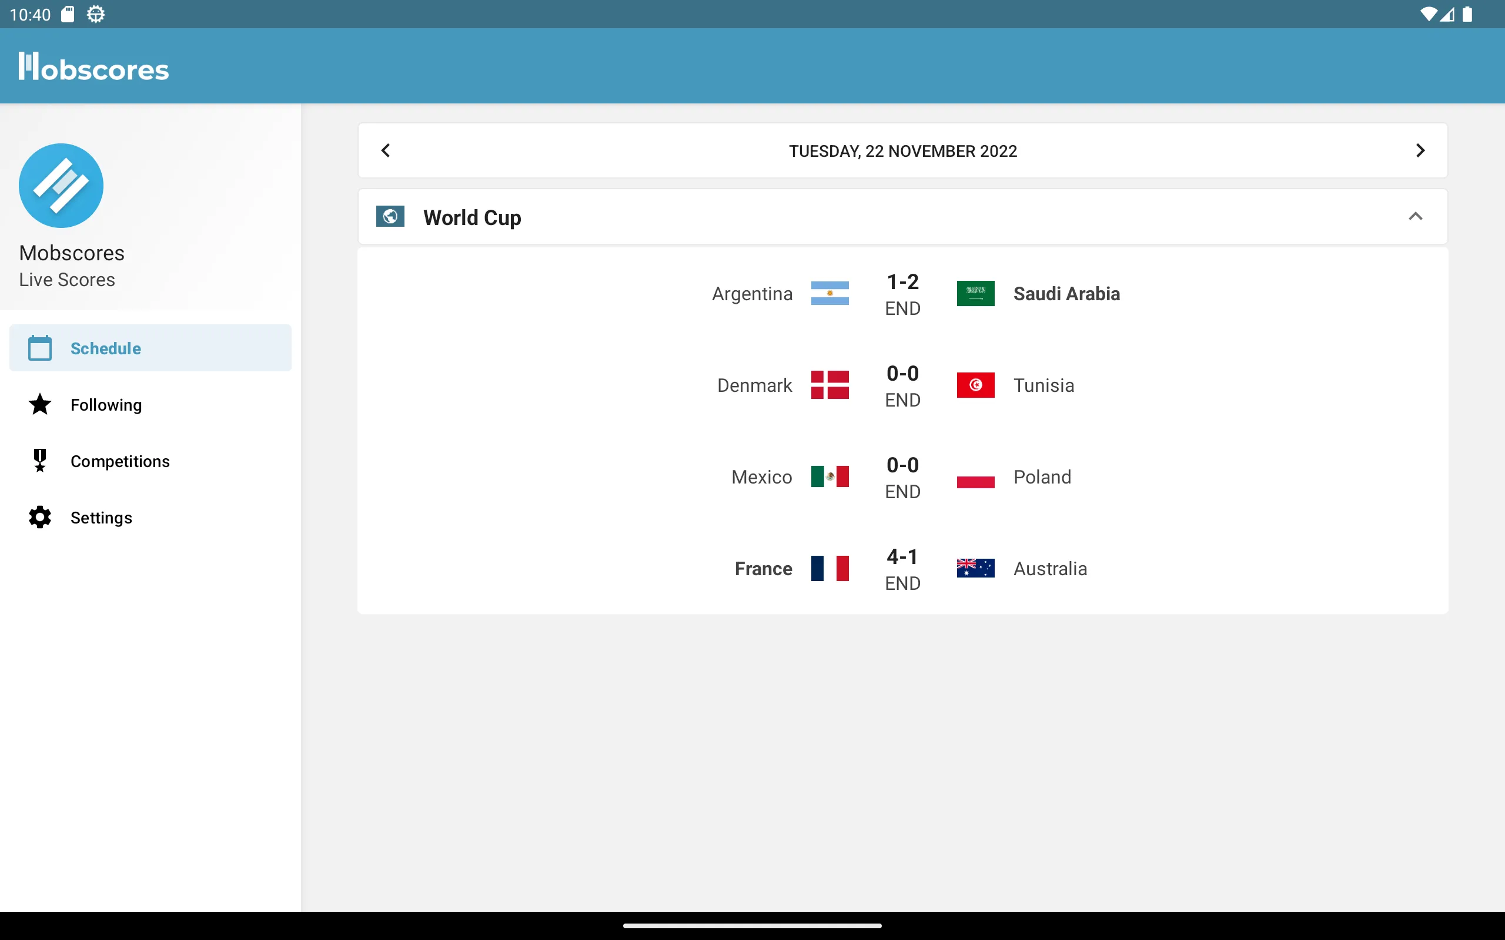Select the Tunisia team name
The height and width of the screenshot is (940, 1505).
point(1044,385)
